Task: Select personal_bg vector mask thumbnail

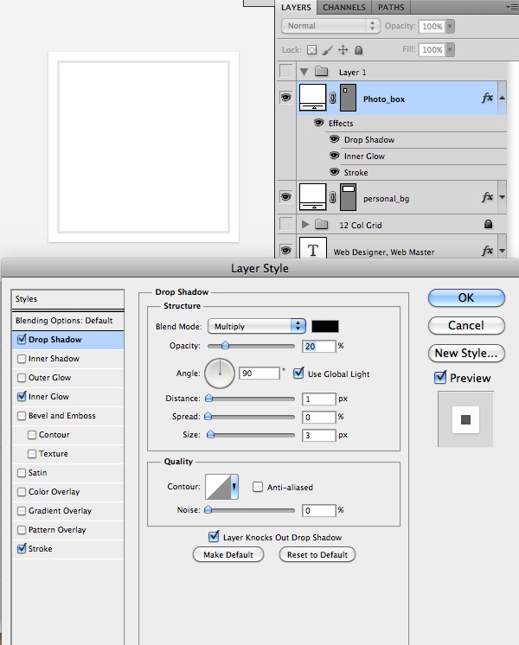Action: point(349,197)
